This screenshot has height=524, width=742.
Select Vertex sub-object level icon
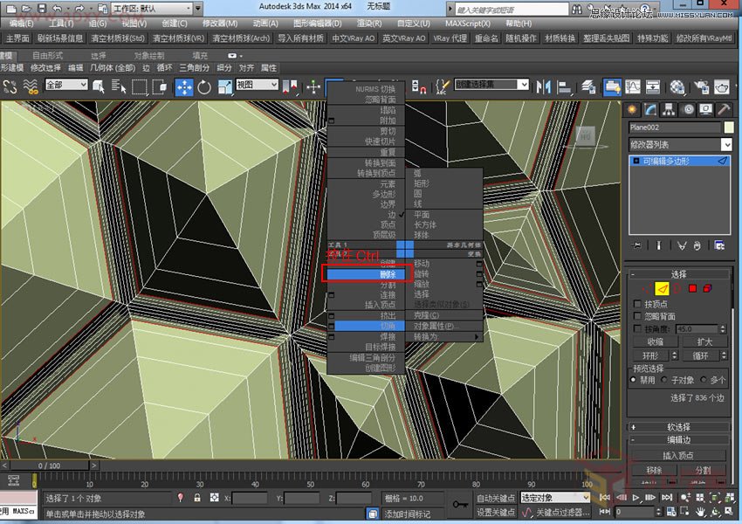click(x=645, y=288)
